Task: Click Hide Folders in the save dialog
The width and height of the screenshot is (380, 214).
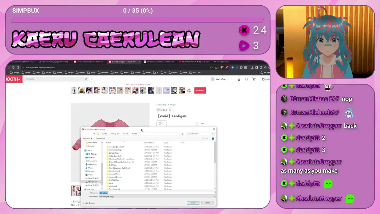Action: click(x=89, y=203)
